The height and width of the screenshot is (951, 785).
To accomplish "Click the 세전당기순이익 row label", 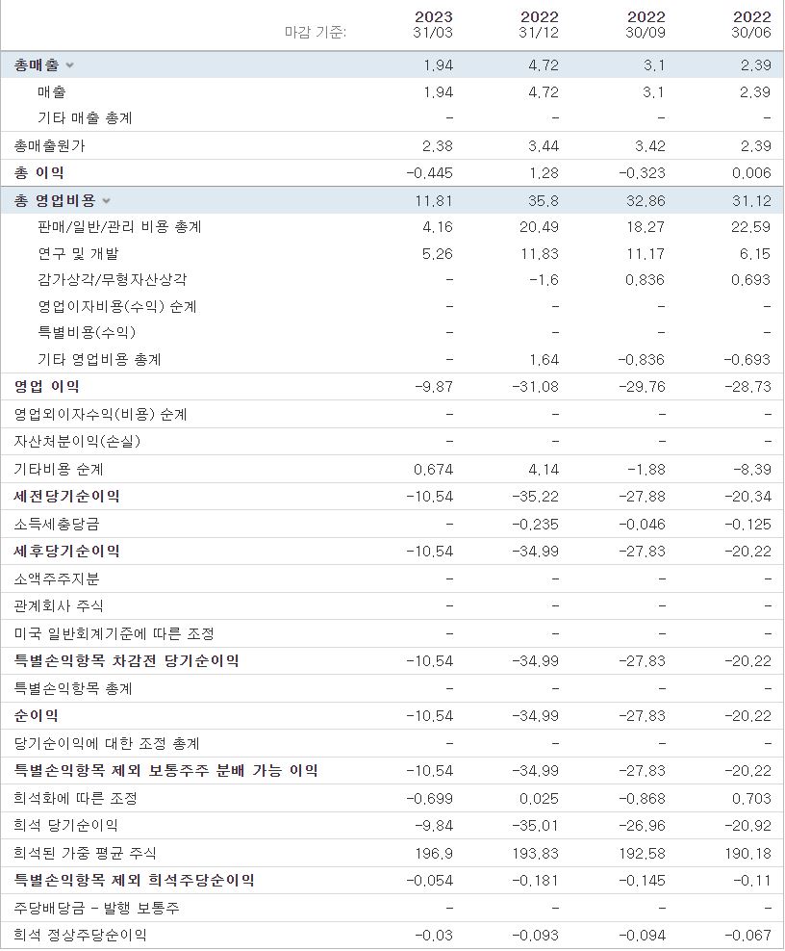I will (66, 496).
